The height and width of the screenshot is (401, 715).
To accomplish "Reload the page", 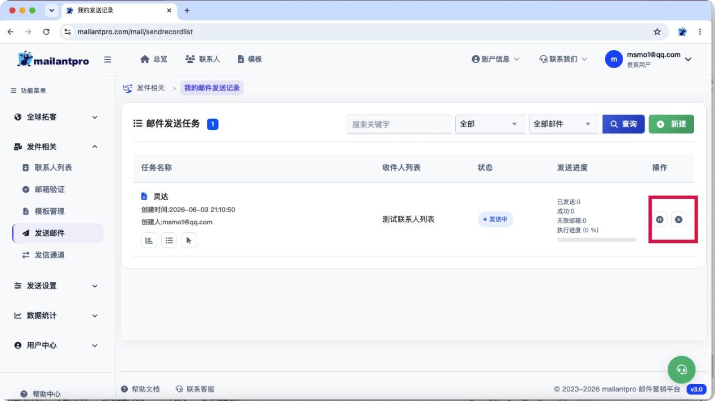I will click(46, 32).
